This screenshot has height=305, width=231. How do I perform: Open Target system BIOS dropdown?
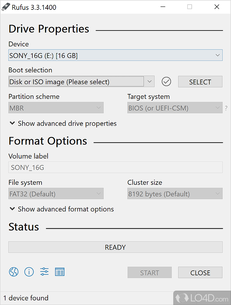(x=175, y=108)
